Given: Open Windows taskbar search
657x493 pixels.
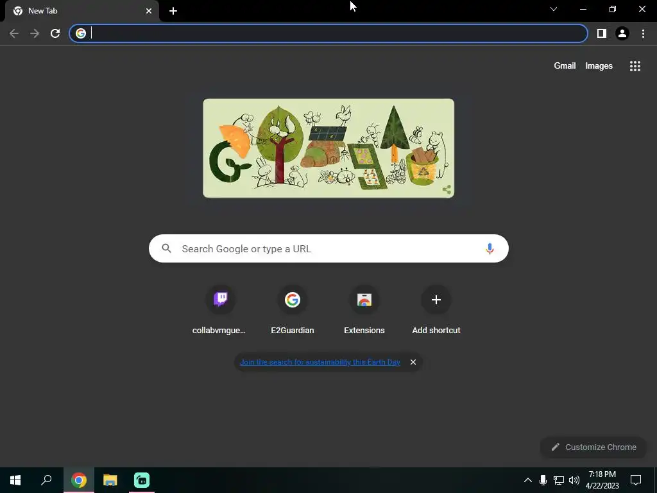Looking at the screenshot, I should [46, 480].
